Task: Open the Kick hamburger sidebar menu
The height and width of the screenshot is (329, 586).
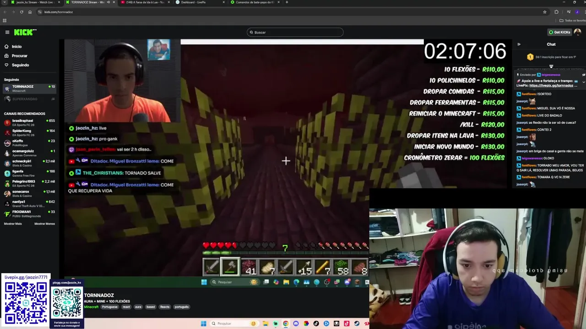Action: click(x=7, y=32)
